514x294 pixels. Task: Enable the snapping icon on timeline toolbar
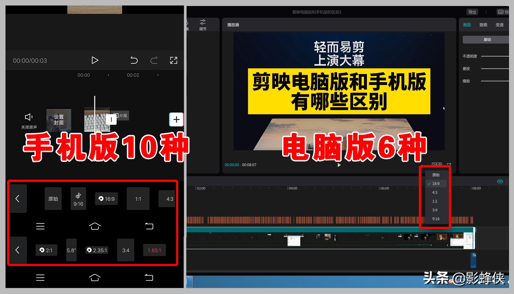pyautogui.click(x=500, y=181)
